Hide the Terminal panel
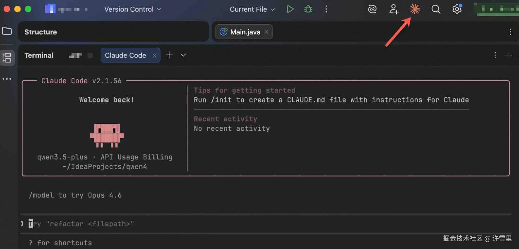The height and width of the screenshot is (249, 519). coord(509,55)
